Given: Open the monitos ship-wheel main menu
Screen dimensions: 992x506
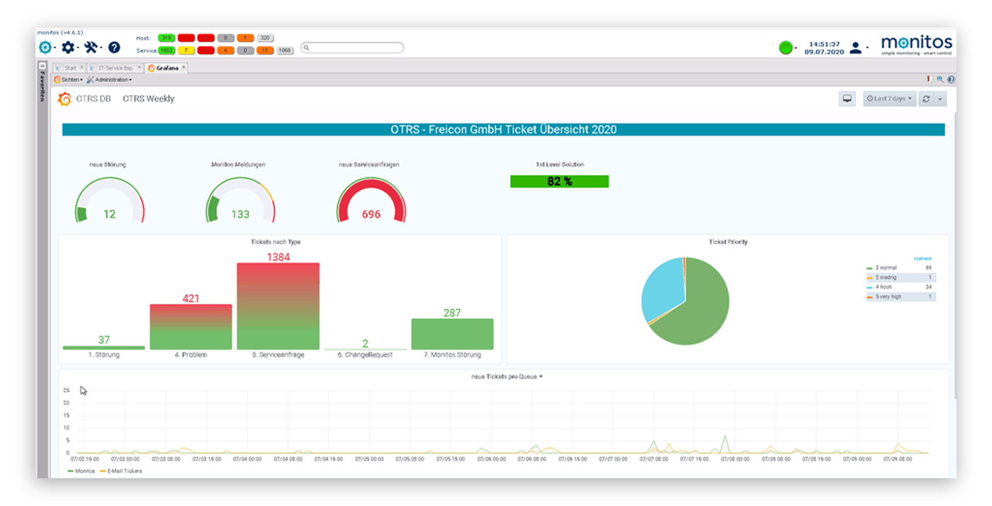Looking at the screenshot, I should click(45, 47).
